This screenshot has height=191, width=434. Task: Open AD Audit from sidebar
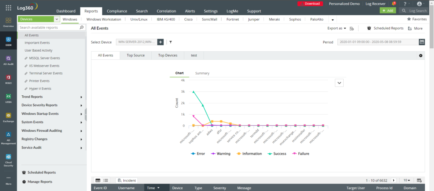[8, 60]
